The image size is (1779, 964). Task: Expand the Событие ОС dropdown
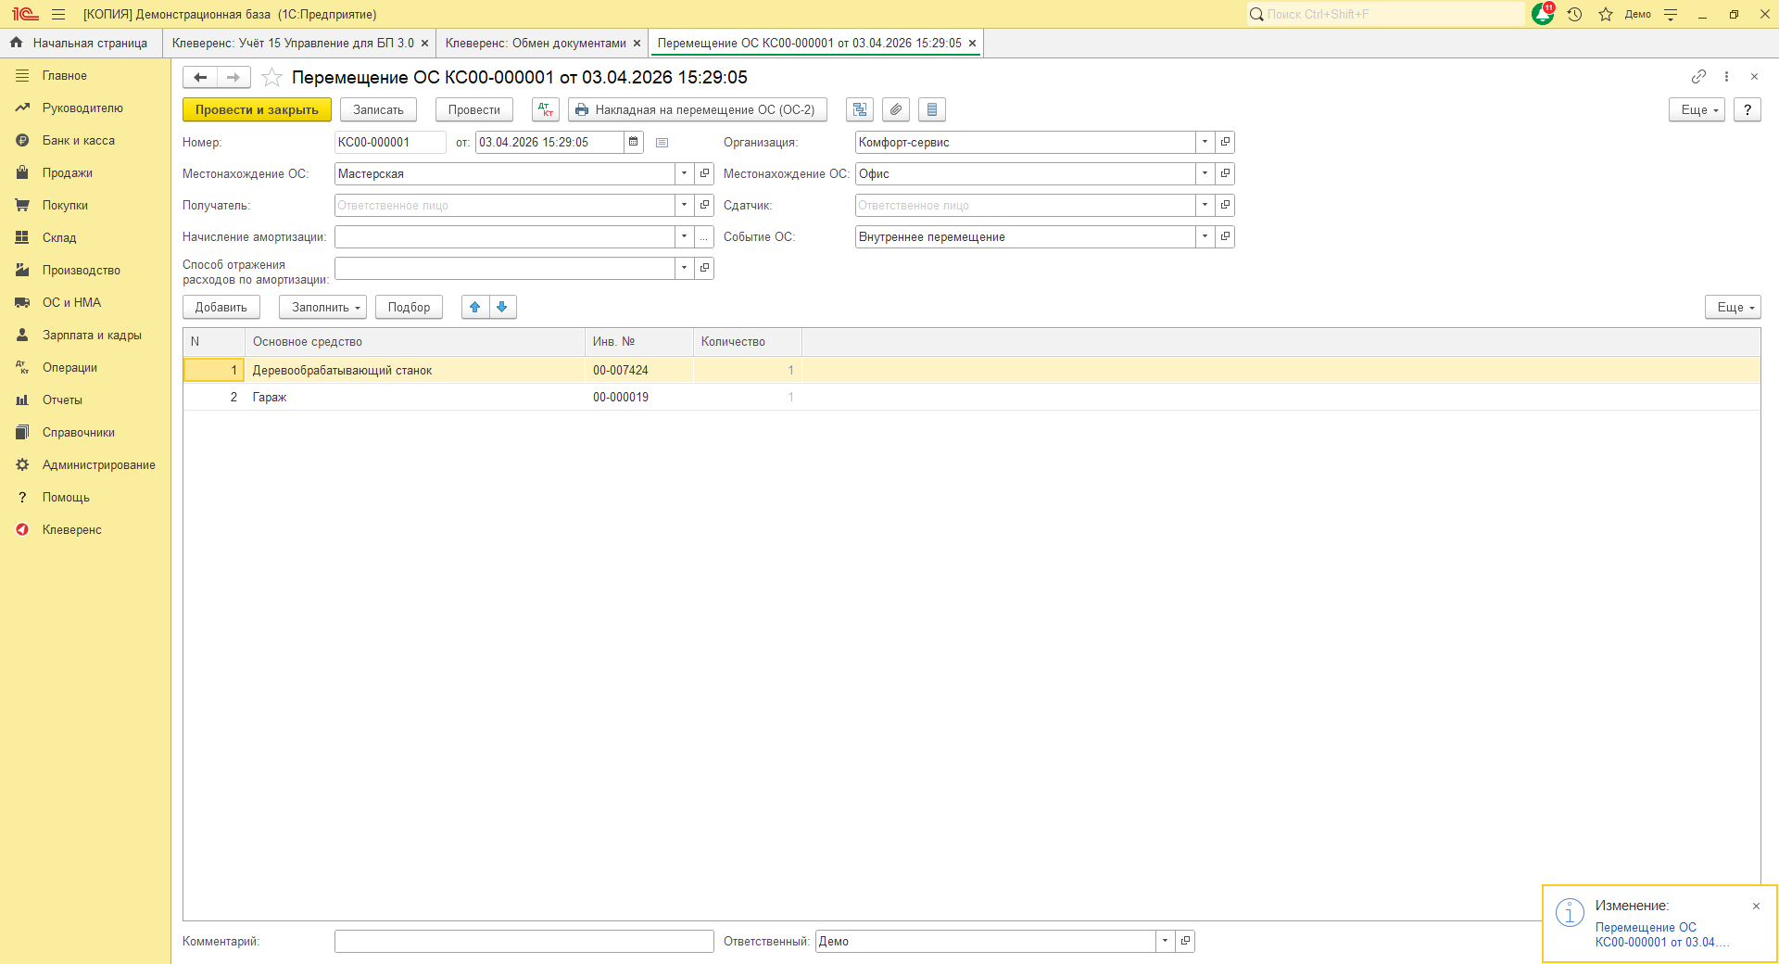click(x=1205, y=236)
